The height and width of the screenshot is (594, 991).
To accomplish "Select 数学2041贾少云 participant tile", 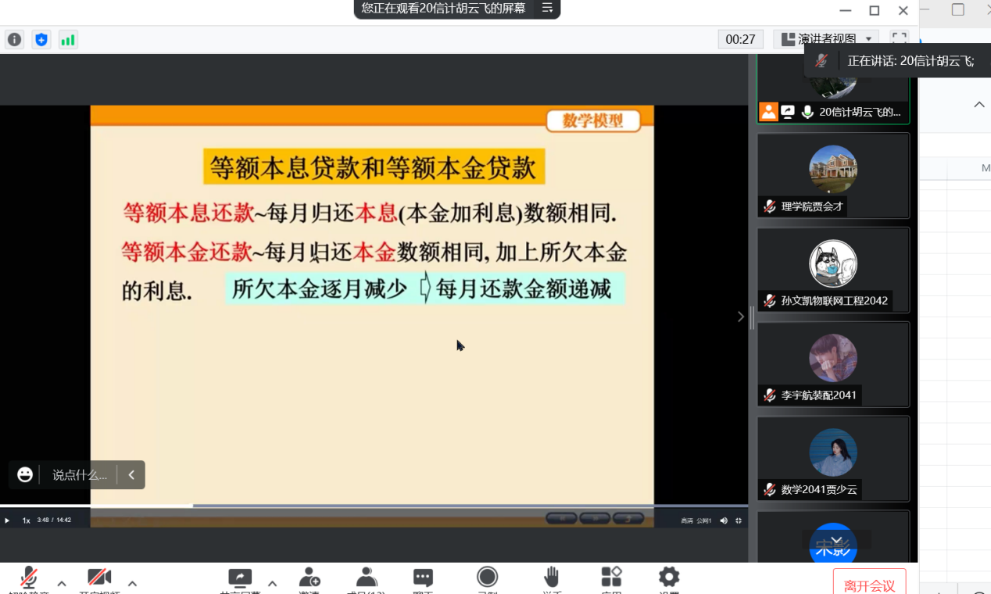I will 833,460.
